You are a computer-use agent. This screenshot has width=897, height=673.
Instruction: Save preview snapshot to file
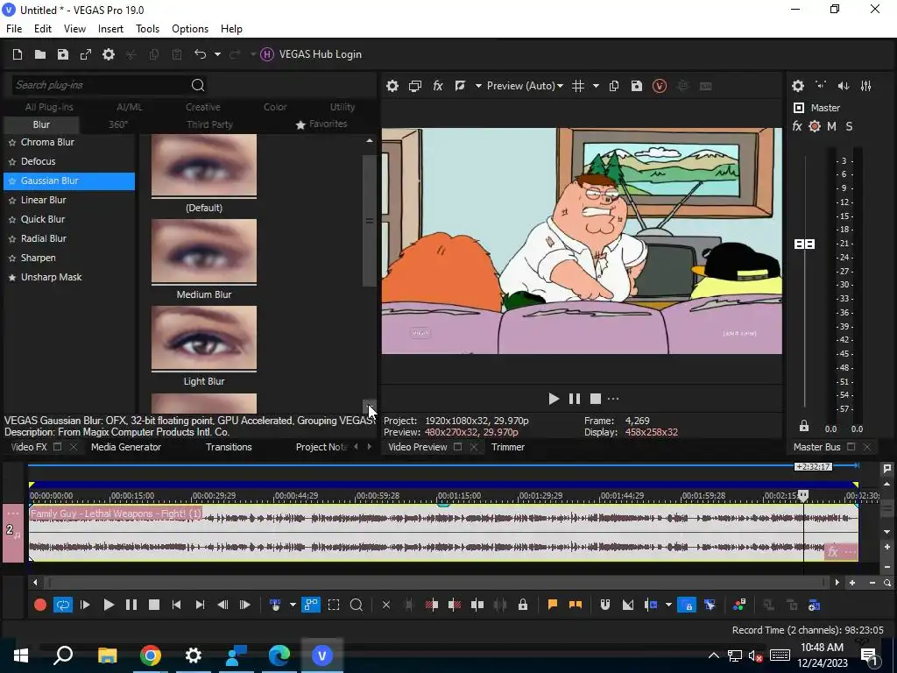click(x=637, y=86)
